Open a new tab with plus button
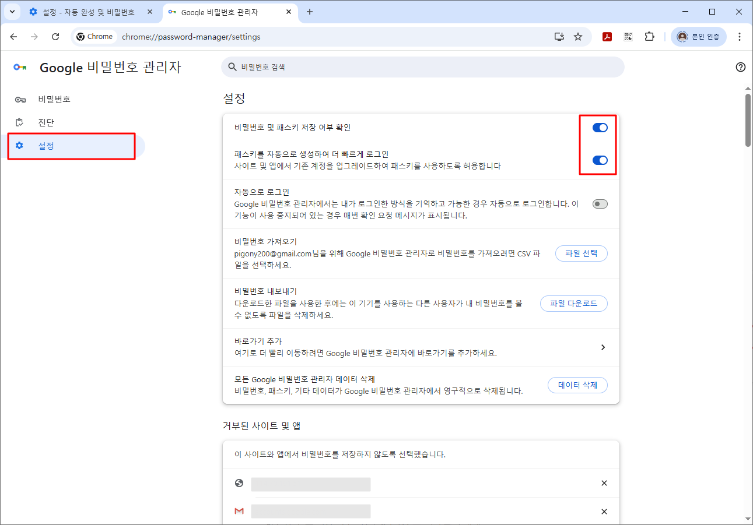 click(310, 12)
